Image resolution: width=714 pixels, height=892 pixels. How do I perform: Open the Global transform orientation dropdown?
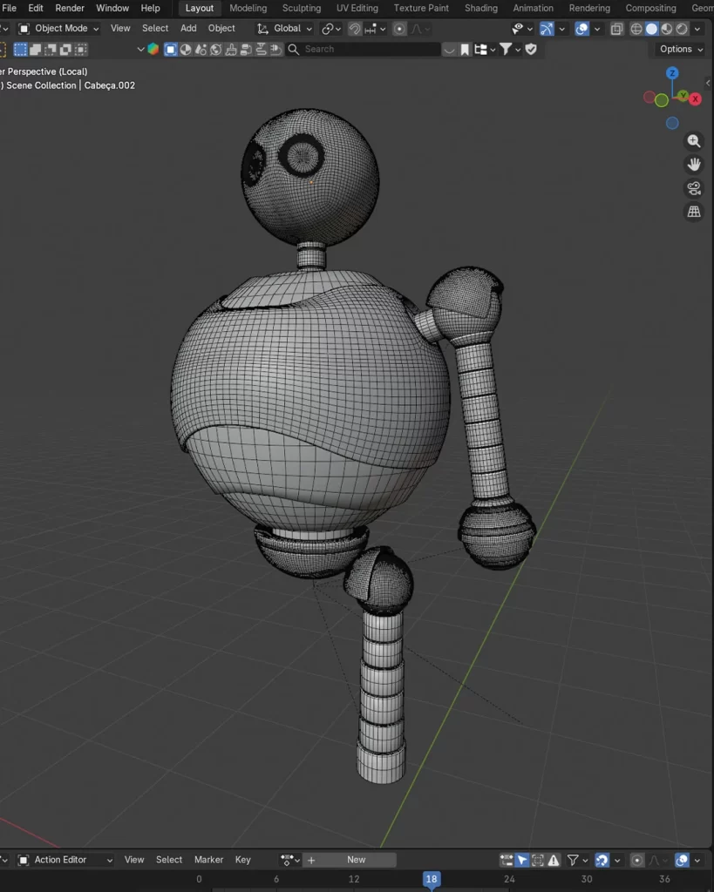click(283, 29)
